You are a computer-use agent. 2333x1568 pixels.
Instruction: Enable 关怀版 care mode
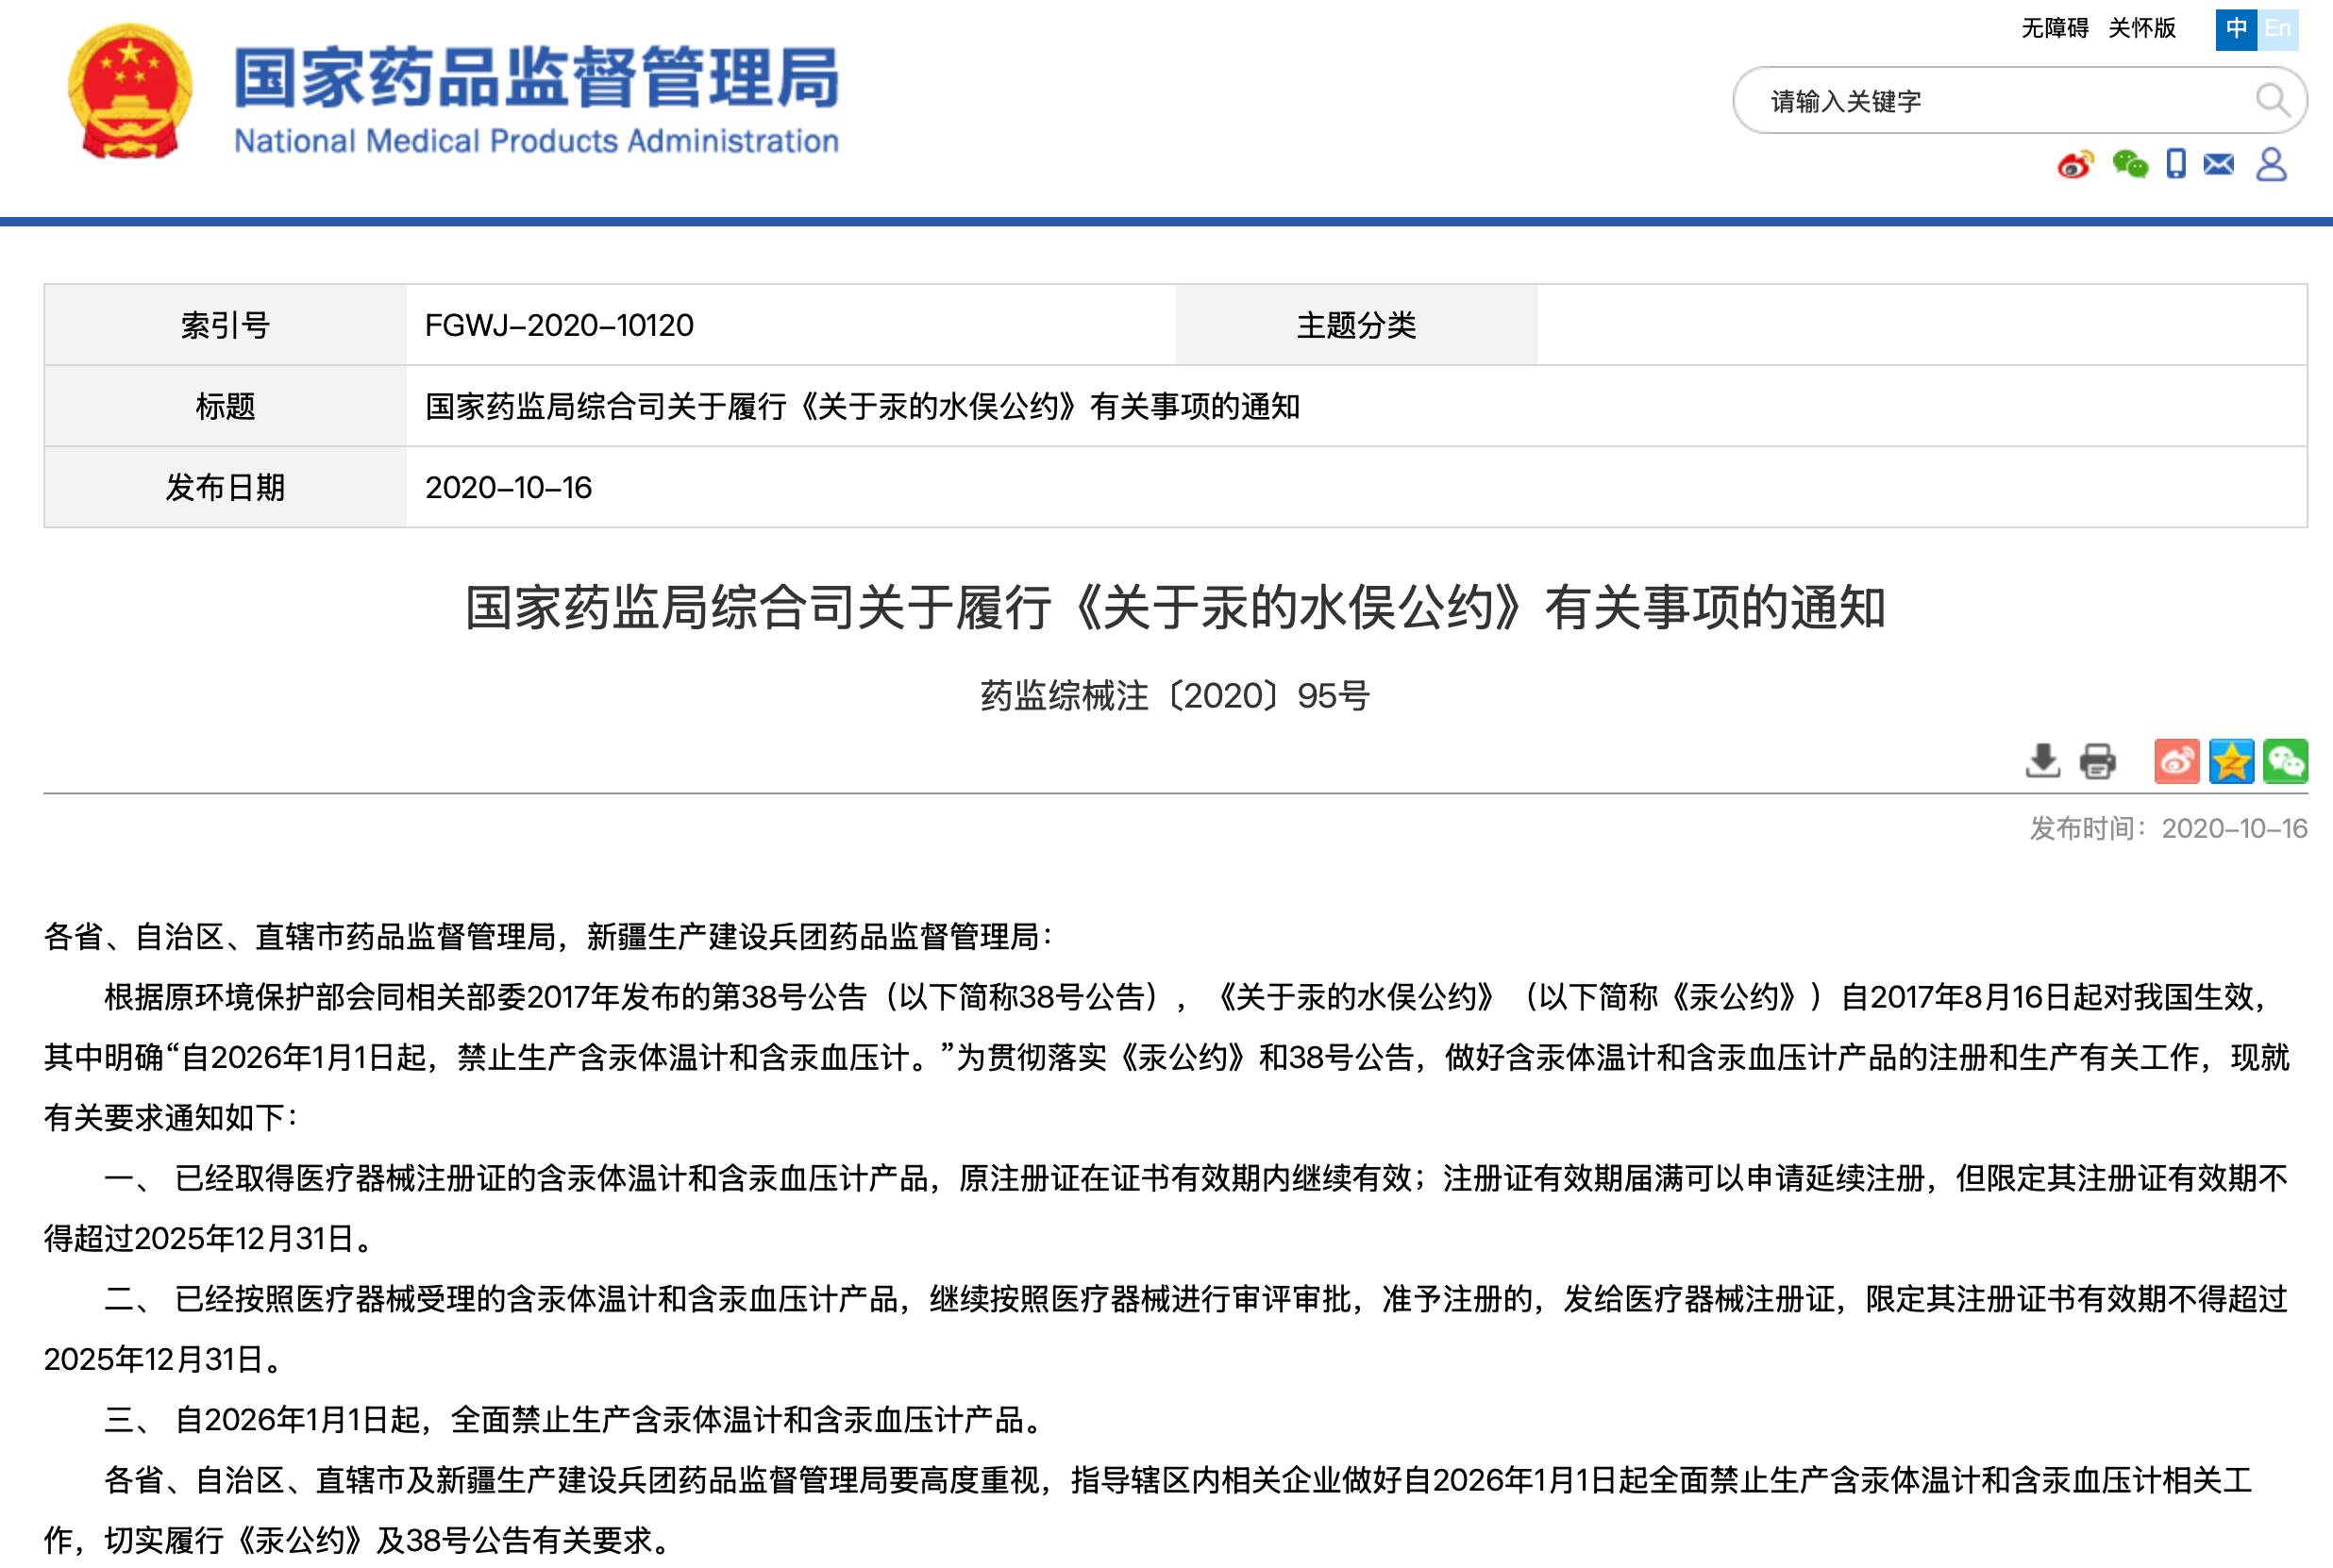2142,28
